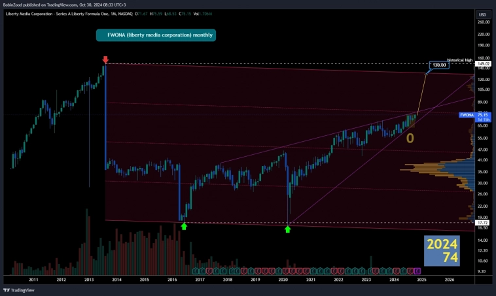Click the Vol 1.706M volume readout
Viewport: 496px width, 296px height.
203,14
